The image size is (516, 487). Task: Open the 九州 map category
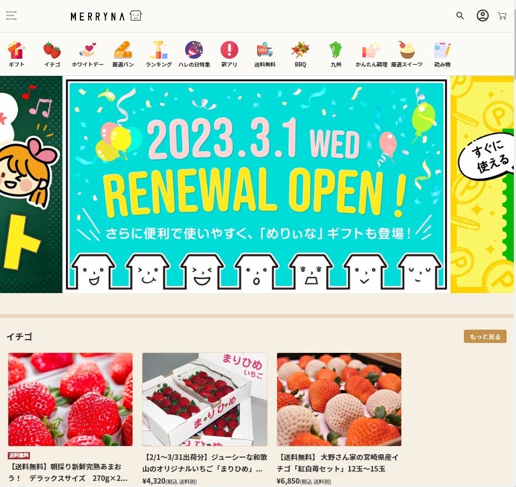pyautogui.click(x=336, y=54)
